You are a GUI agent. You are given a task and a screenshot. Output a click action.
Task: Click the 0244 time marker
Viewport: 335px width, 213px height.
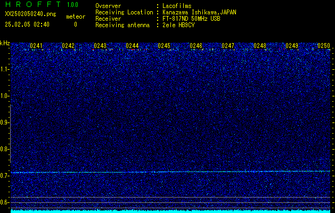(132, 46)
